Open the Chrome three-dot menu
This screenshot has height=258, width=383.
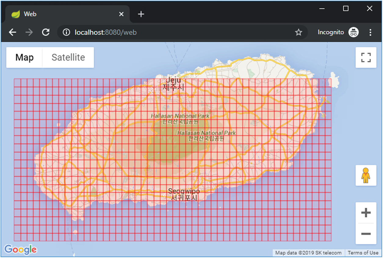click(x=370, y=32)
